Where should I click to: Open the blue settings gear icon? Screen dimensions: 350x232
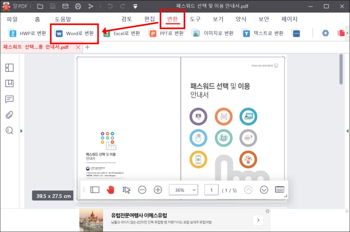click(x=325, y=32)
